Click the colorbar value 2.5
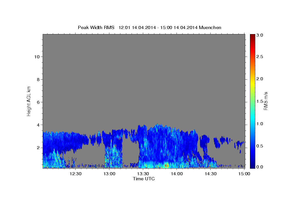303x202 pixels. pyautogui.click(x=260, y=57)
